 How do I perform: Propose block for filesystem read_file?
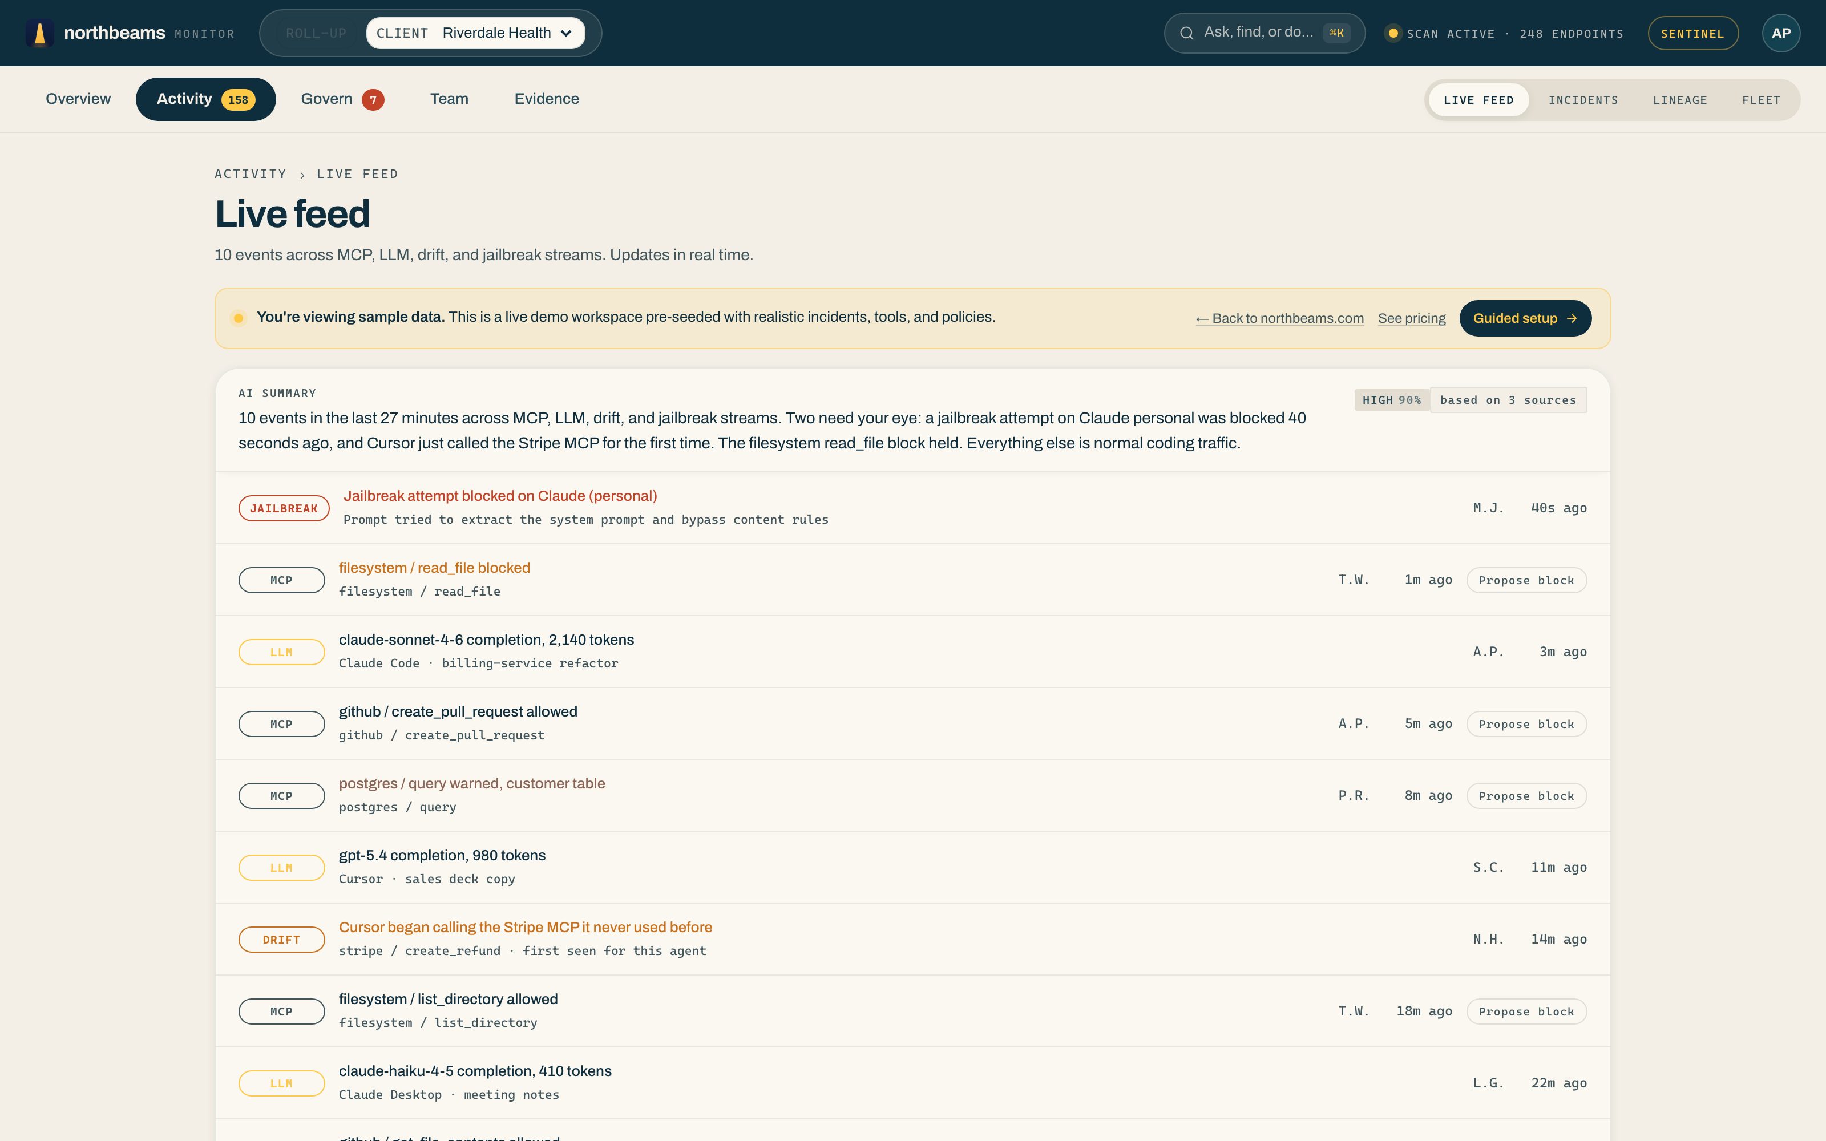[x=1526, y=580]
